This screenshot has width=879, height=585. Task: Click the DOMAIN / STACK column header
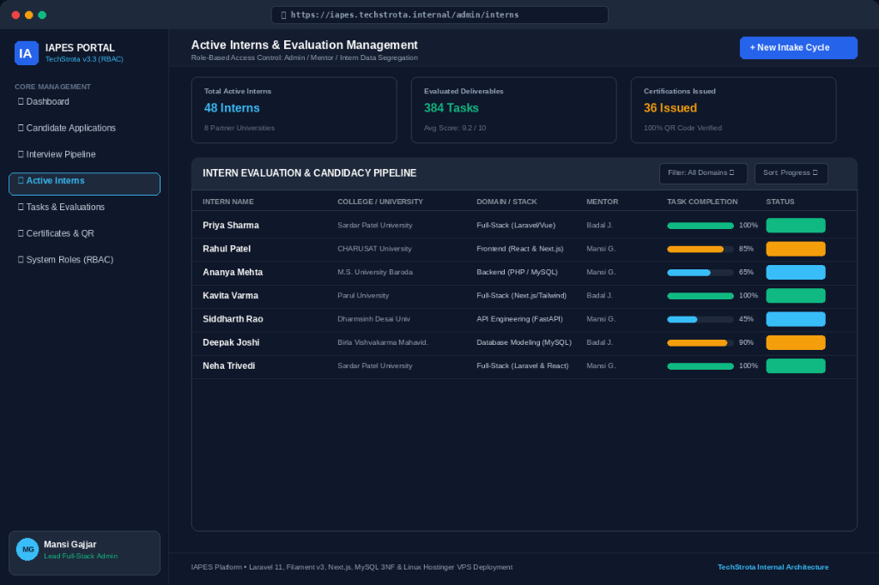506,202
